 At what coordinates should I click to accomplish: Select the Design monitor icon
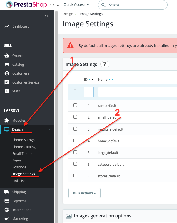point(7,129)
